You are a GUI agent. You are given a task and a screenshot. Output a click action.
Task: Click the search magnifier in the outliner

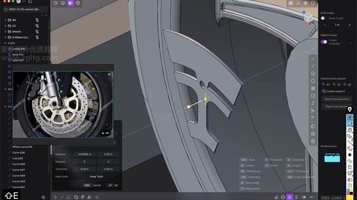pos(44,197)
